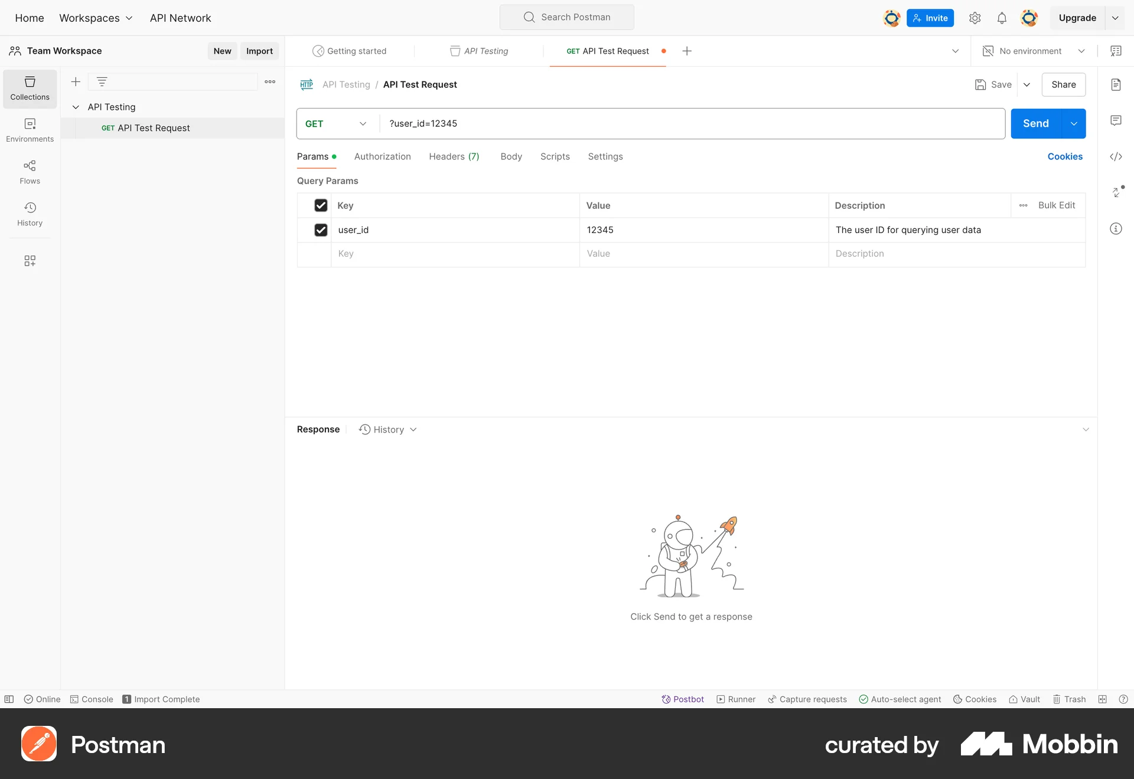Open History from the left sidebar
Image resolution: width=1134 pixels, height=779 pixels.
click(30, 214)
